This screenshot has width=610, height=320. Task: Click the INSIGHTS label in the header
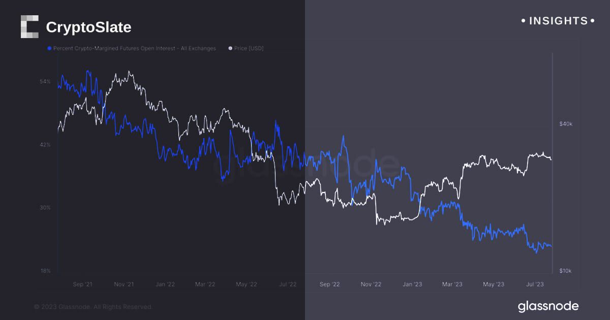coord(558,21)
